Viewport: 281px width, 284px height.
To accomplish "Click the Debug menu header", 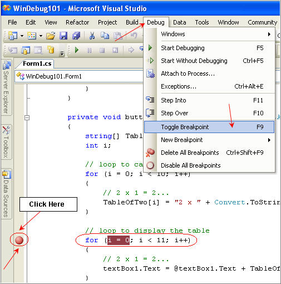I will tap(156, 22).
